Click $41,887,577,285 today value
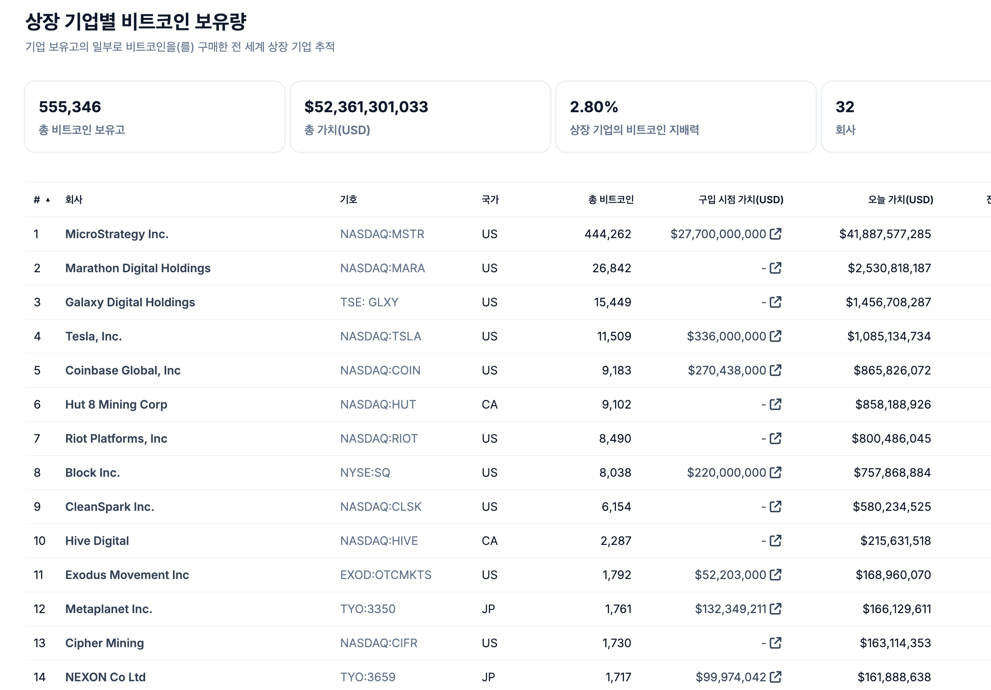 click(x=885, y=234)
